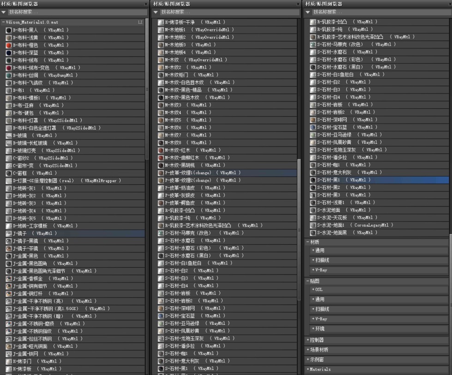This screenshot has height=375, width=452.
Task: Click the J-镜子-茶镜 material sphere icon
Action: tap(9, 248)
